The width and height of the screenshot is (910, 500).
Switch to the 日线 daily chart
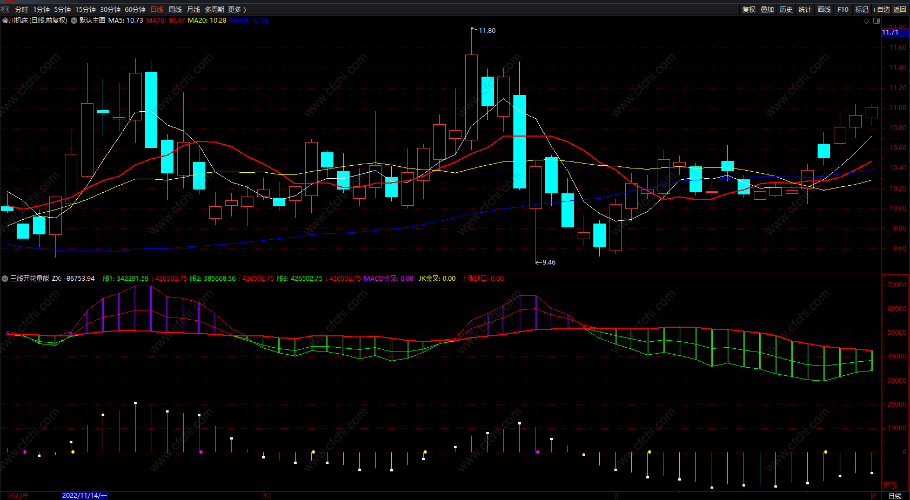pos(157,10)
